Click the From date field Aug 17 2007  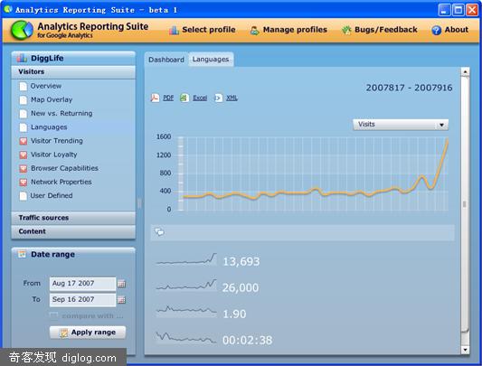tap(82, 284)
